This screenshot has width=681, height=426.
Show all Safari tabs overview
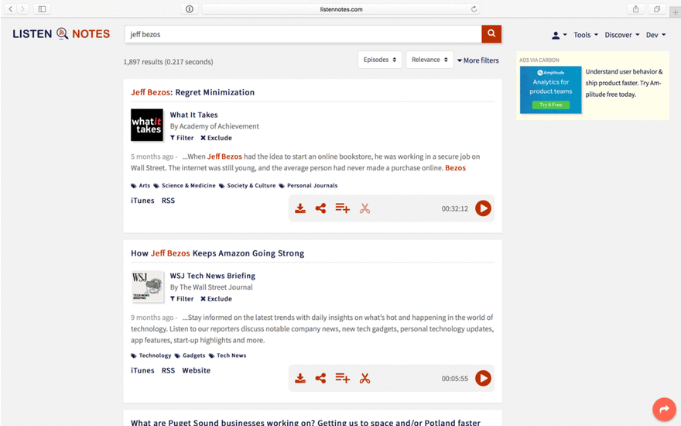[657, 9]
